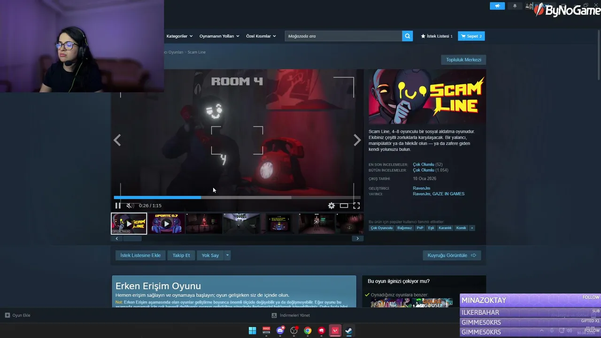Pause the Scam Line trailer video
This screenshot has width=601, height=338.
(x=118, y=206)
